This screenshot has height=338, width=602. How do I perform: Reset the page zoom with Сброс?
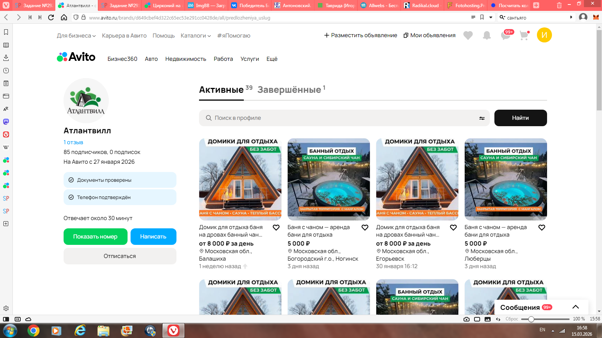coord(512,319)
